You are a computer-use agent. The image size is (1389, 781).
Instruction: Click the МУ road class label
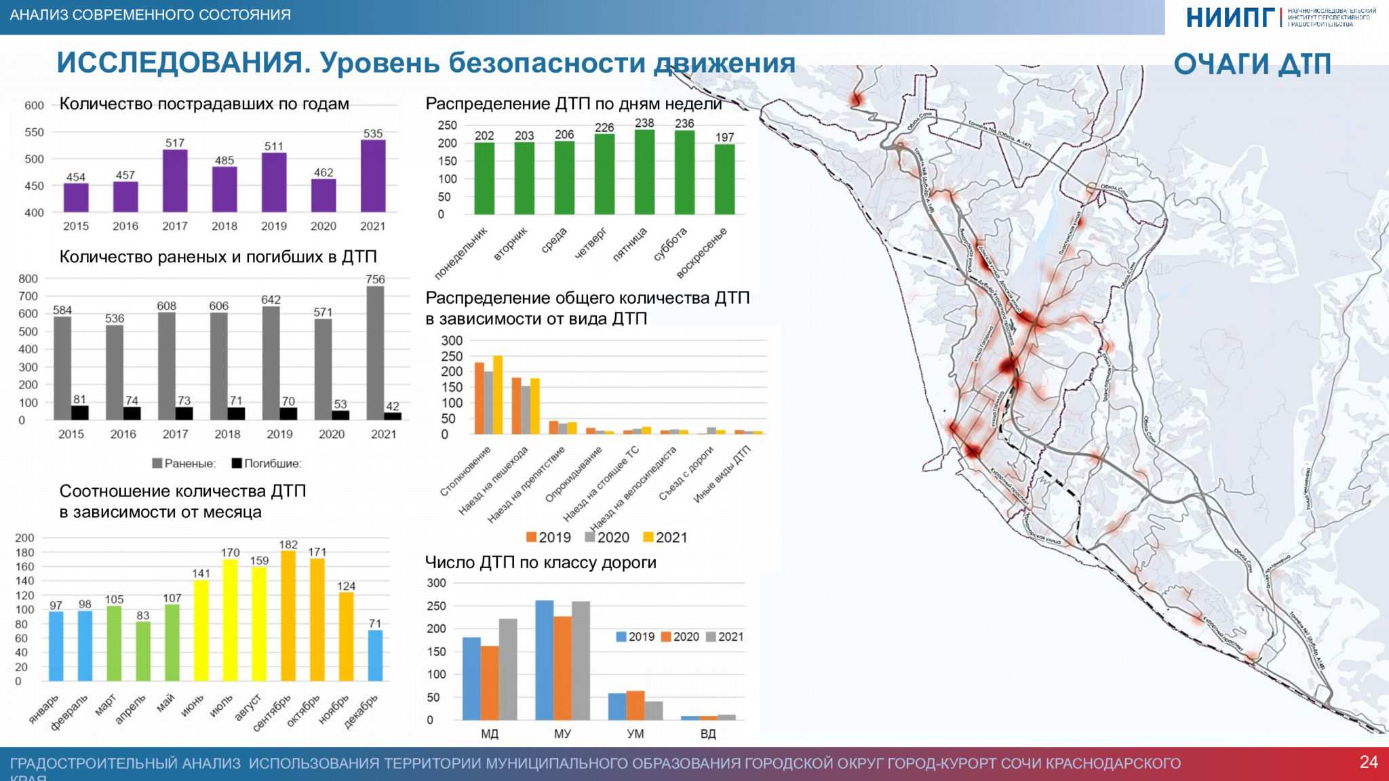tap(562, 734)
